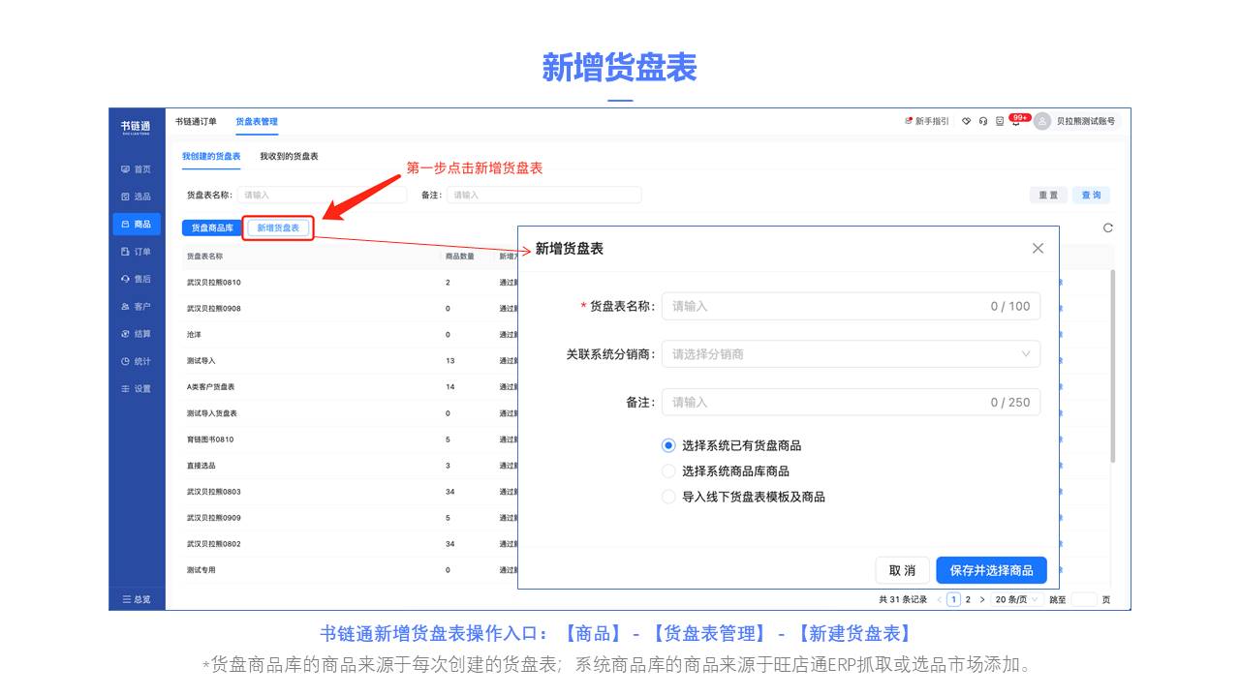Screen dimensions: 1240x697
Task: Open the 贝拉熊测试账号 account menu
Action: pos(1085,121)
